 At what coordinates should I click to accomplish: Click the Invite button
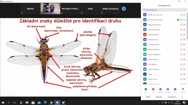[148, 97]
